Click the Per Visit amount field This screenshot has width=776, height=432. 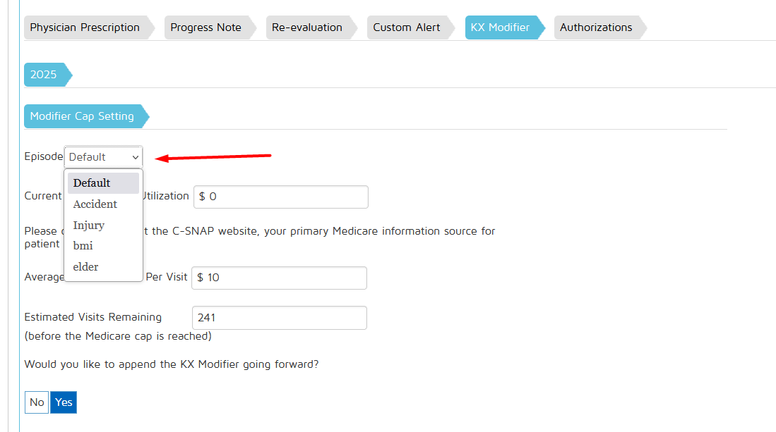point(280,278)
